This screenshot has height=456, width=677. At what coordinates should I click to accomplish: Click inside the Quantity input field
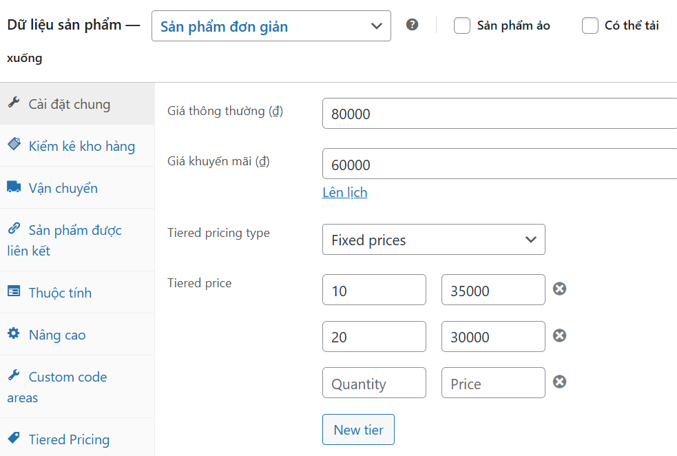click(374, 382)
